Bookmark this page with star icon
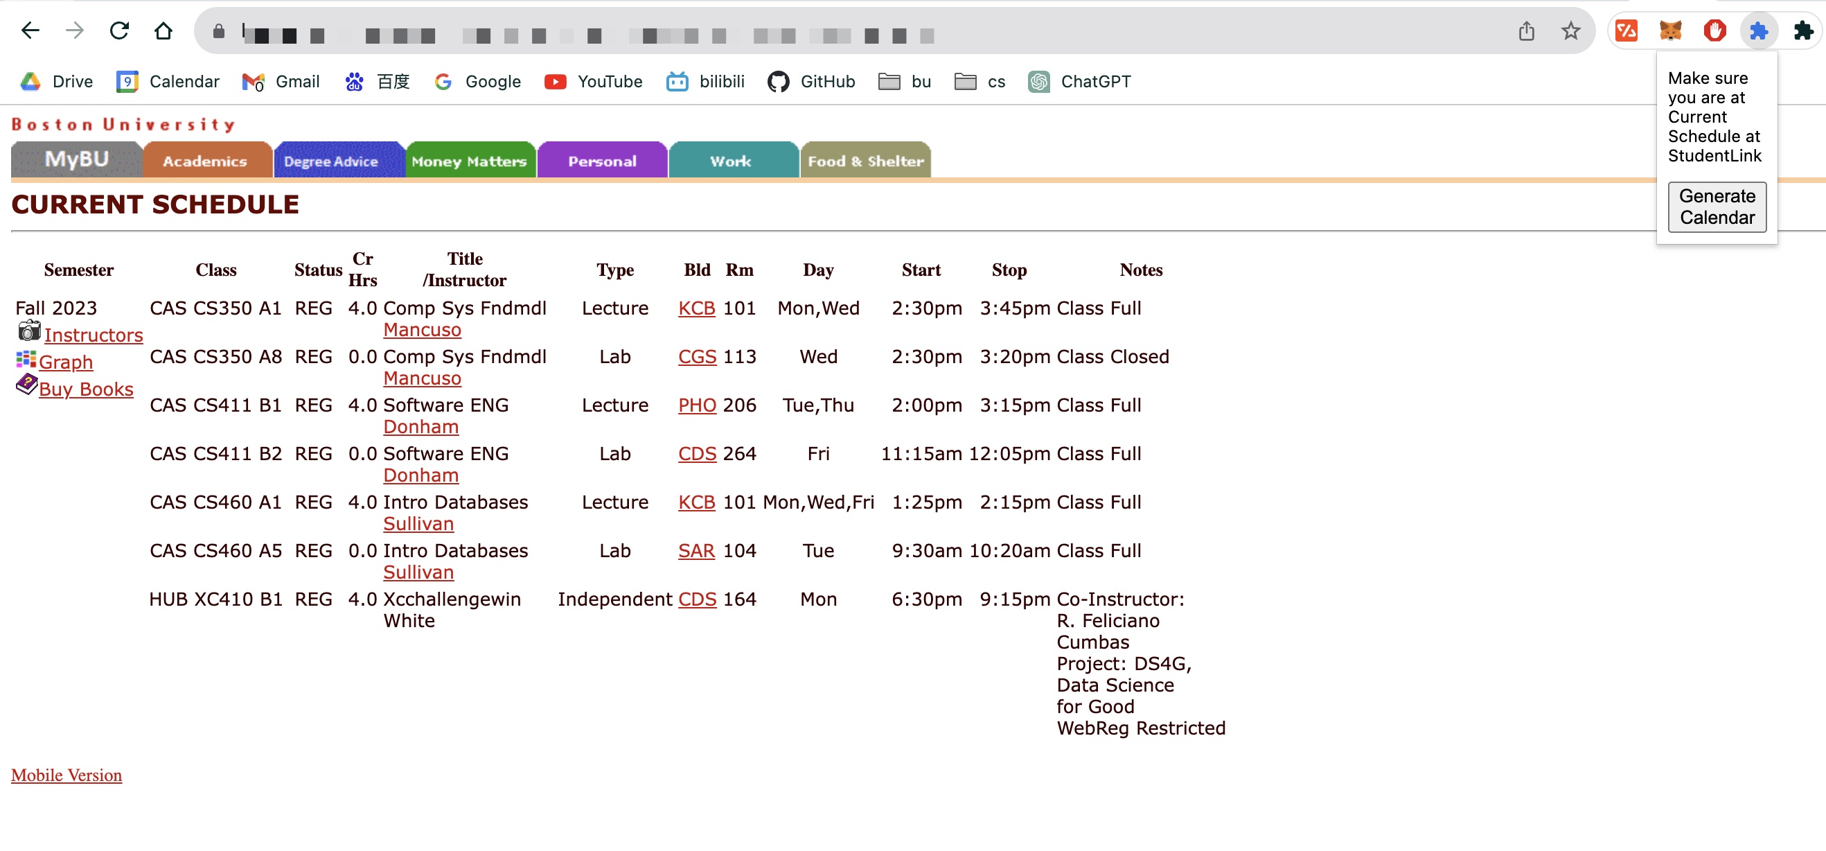The image size is (1826, 851). pyautogui.click(x=1570, y=30)
